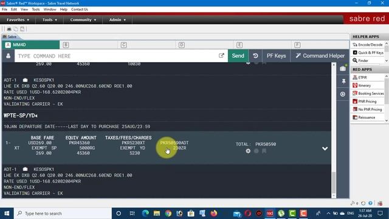Open File Explorer from the taskbar
The height and width of the screenshot is (219, 389).
(157, 214)
